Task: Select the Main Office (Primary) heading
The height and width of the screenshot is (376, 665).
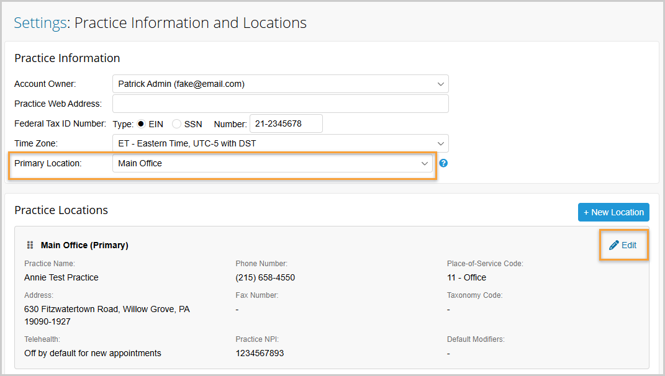Action: (84, 245)
